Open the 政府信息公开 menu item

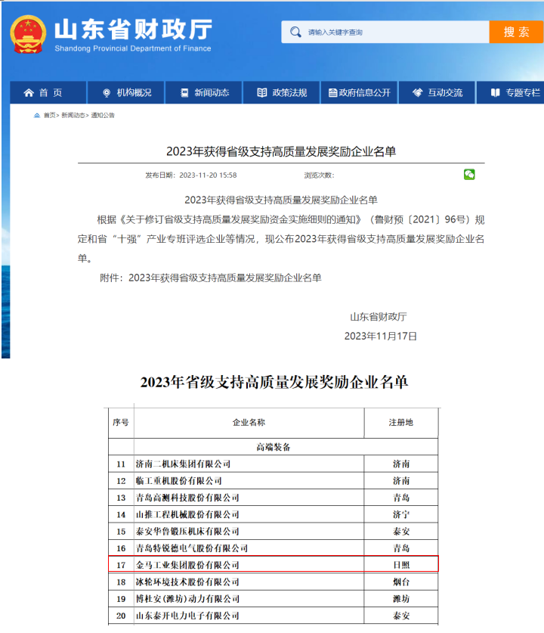pos(360,92)
